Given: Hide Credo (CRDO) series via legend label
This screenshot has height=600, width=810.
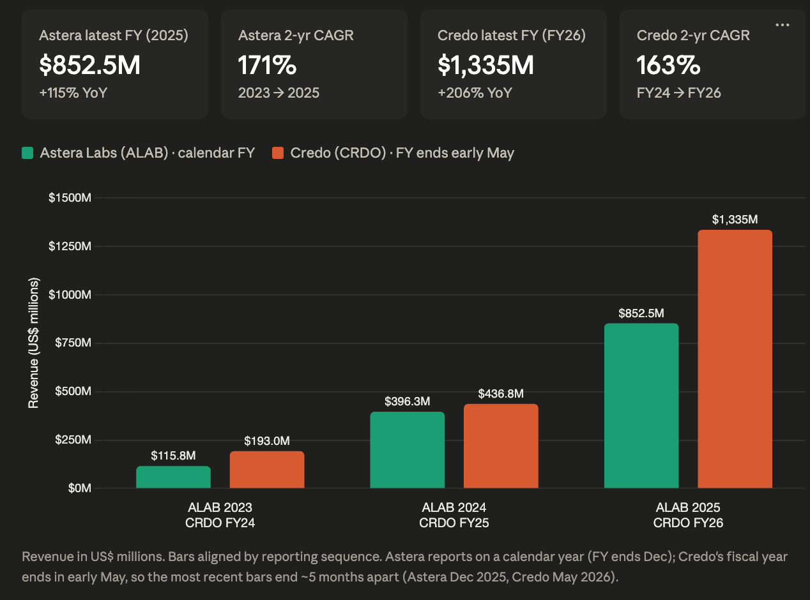Looking at the screenshot, I should click(402, 153).
